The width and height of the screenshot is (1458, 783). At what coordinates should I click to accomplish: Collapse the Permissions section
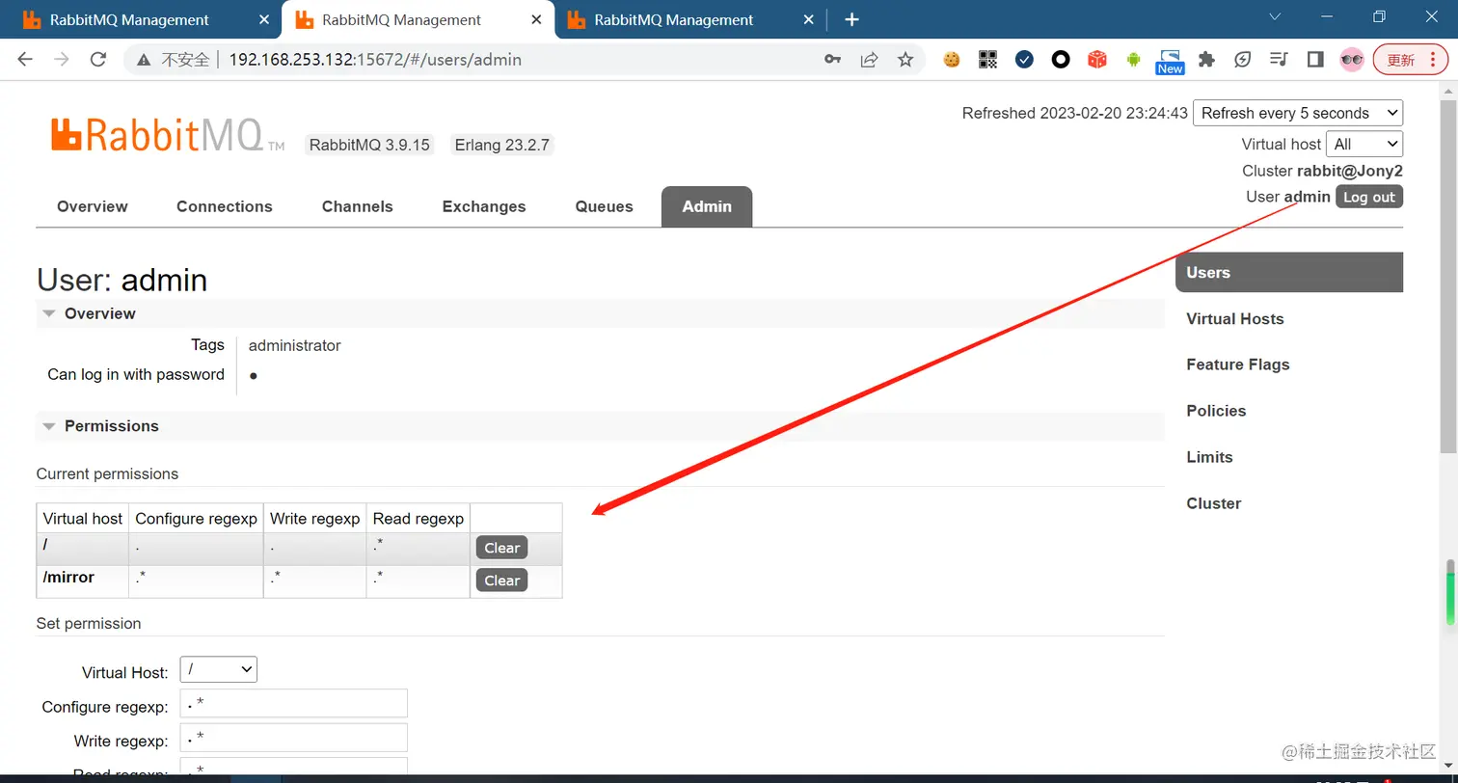(x=100, y=426)
